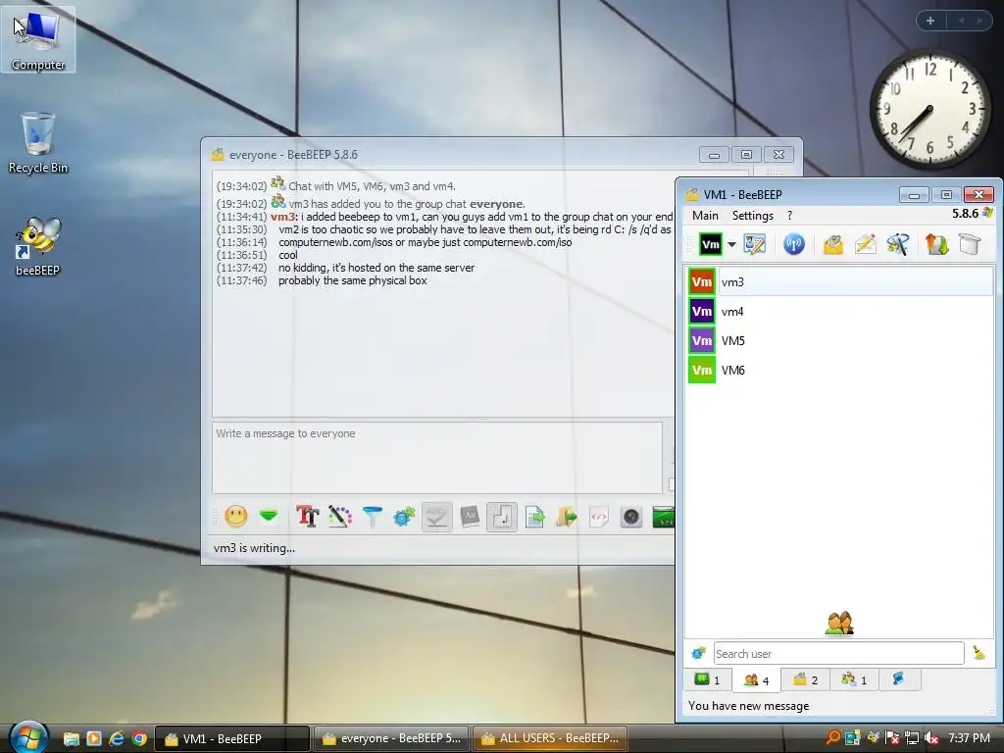Open the status dropdown arrow beside Vm avatar
The height and width of the screenshot is (753, 1004).
(731, 244)
